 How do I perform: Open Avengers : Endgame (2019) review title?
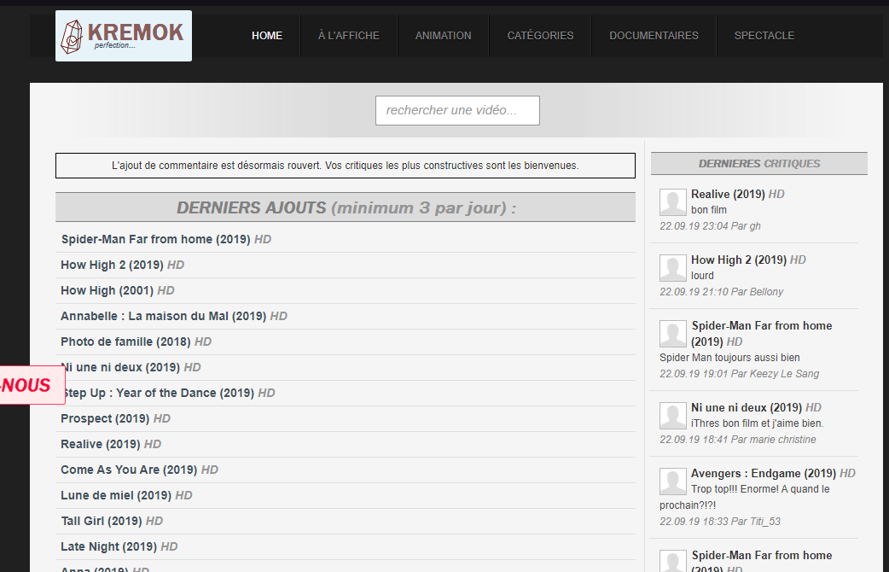[773, 473]
